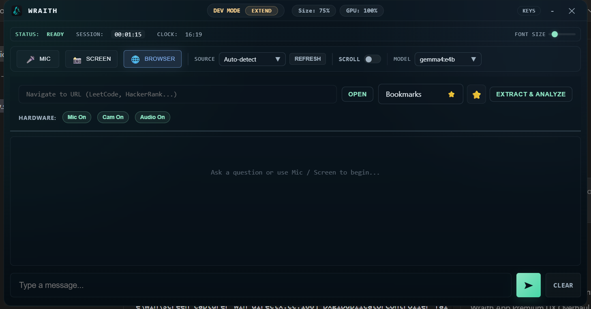Expand the Bookmarks list

[x=420, y=94]
